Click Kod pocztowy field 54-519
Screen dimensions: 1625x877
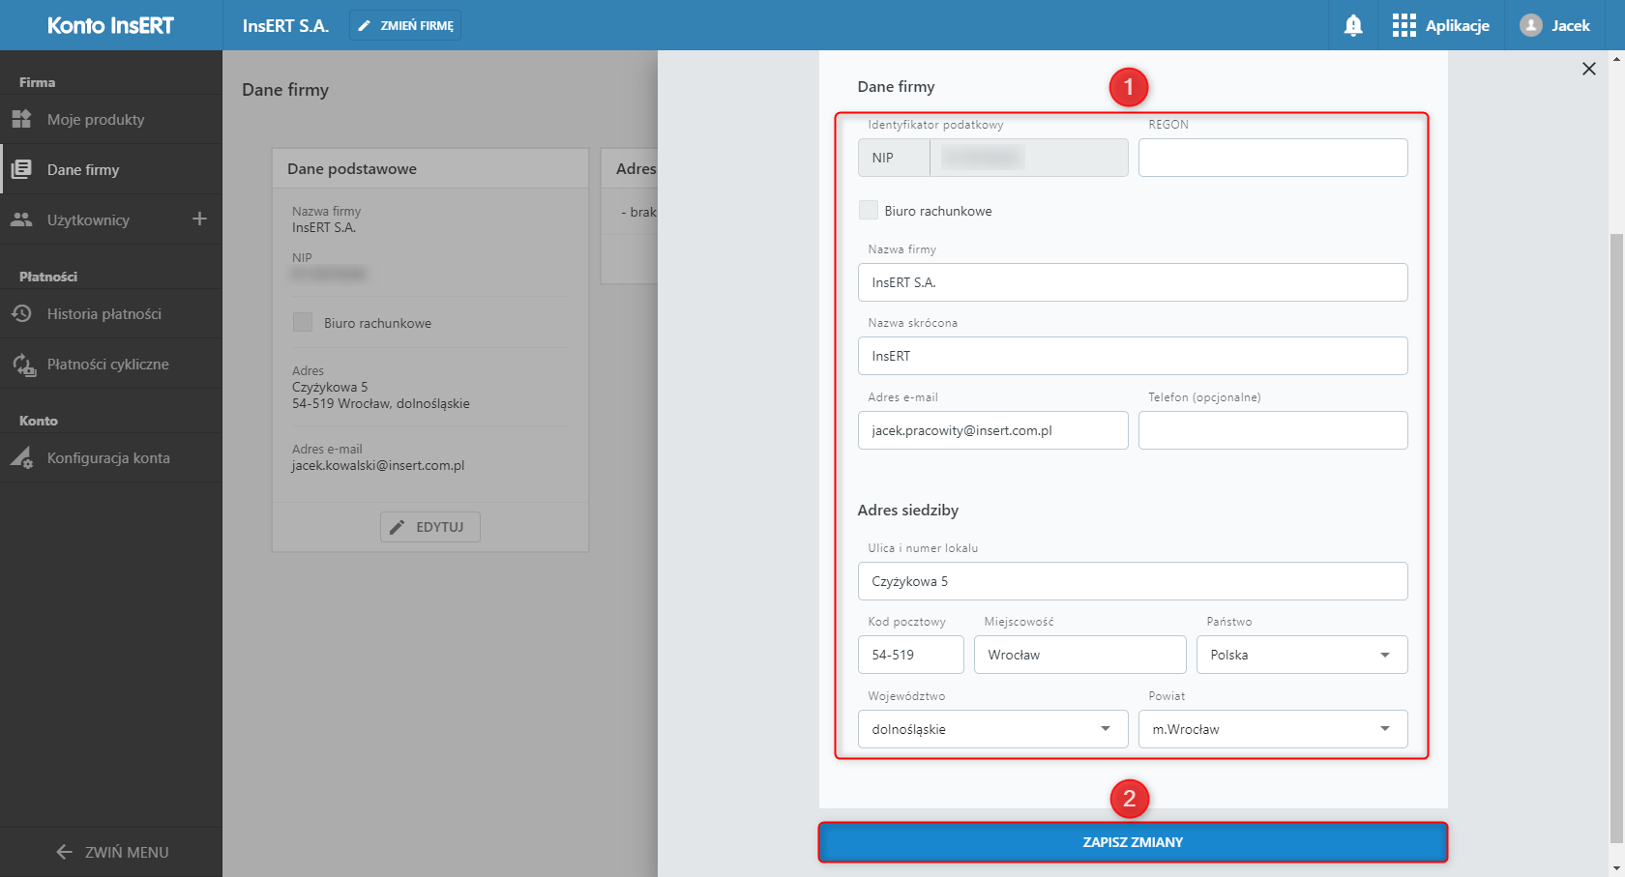point(910,655)
